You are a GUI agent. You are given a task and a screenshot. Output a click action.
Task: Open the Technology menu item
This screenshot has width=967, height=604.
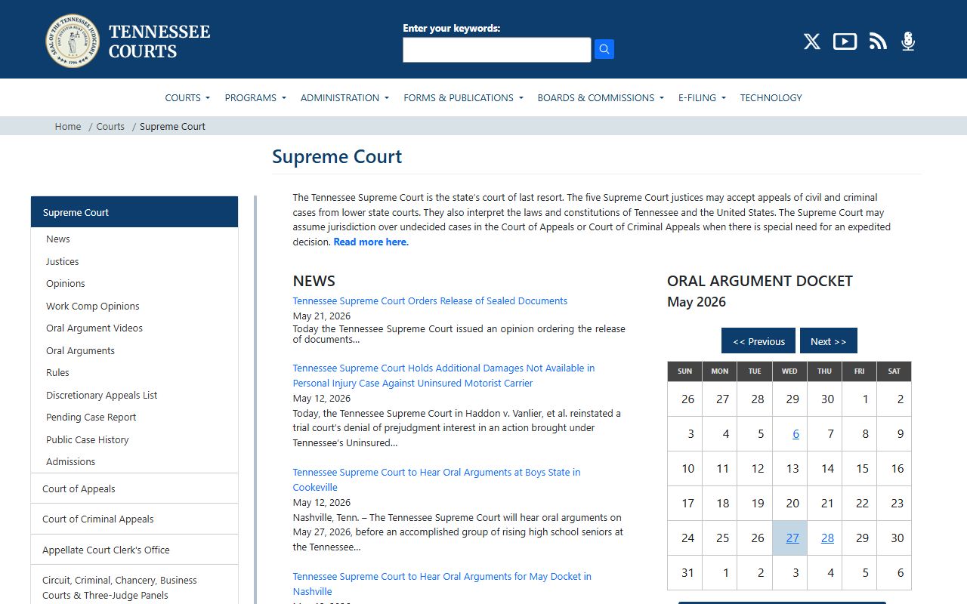tap(771, 97)
